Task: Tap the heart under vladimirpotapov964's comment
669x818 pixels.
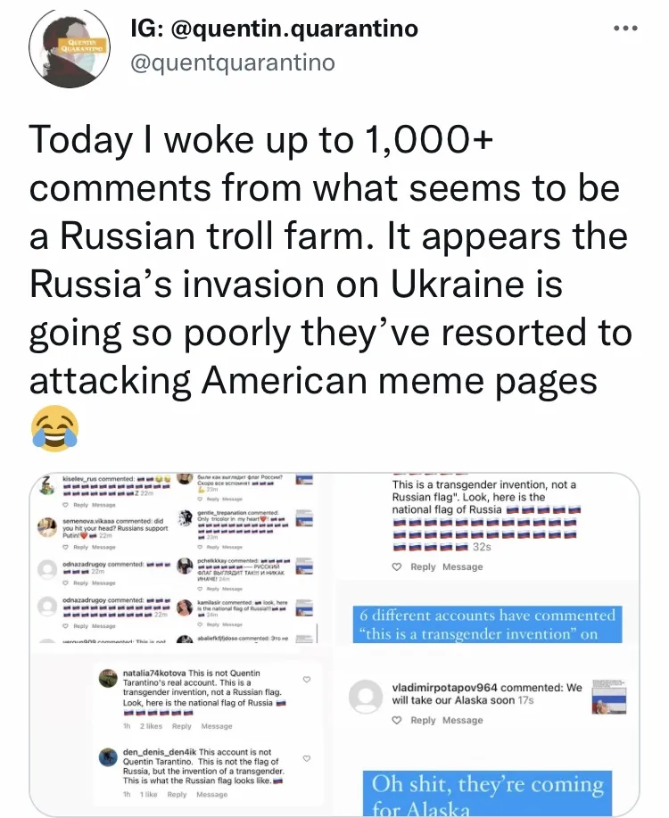Action: click(397, 720)
